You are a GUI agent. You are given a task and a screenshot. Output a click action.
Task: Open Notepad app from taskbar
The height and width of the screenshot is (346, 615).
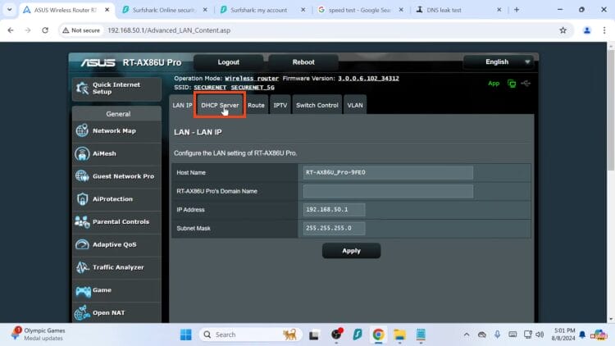click(x=421, y=335)
